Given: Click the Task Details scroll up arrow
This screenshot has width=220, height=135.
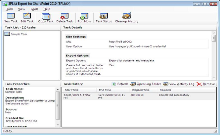Looking at the screenshot, I should (214, 33).
